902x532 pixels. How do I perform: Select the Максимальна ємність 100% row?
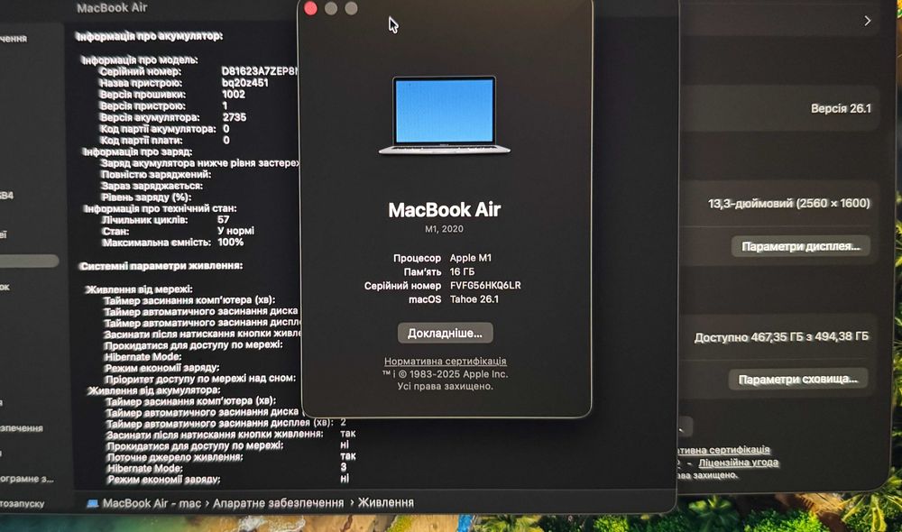[172, 243]
